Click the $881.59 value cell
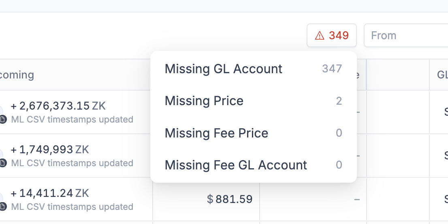This screenshot has height=224, width=448. click(x=230, y=199)
